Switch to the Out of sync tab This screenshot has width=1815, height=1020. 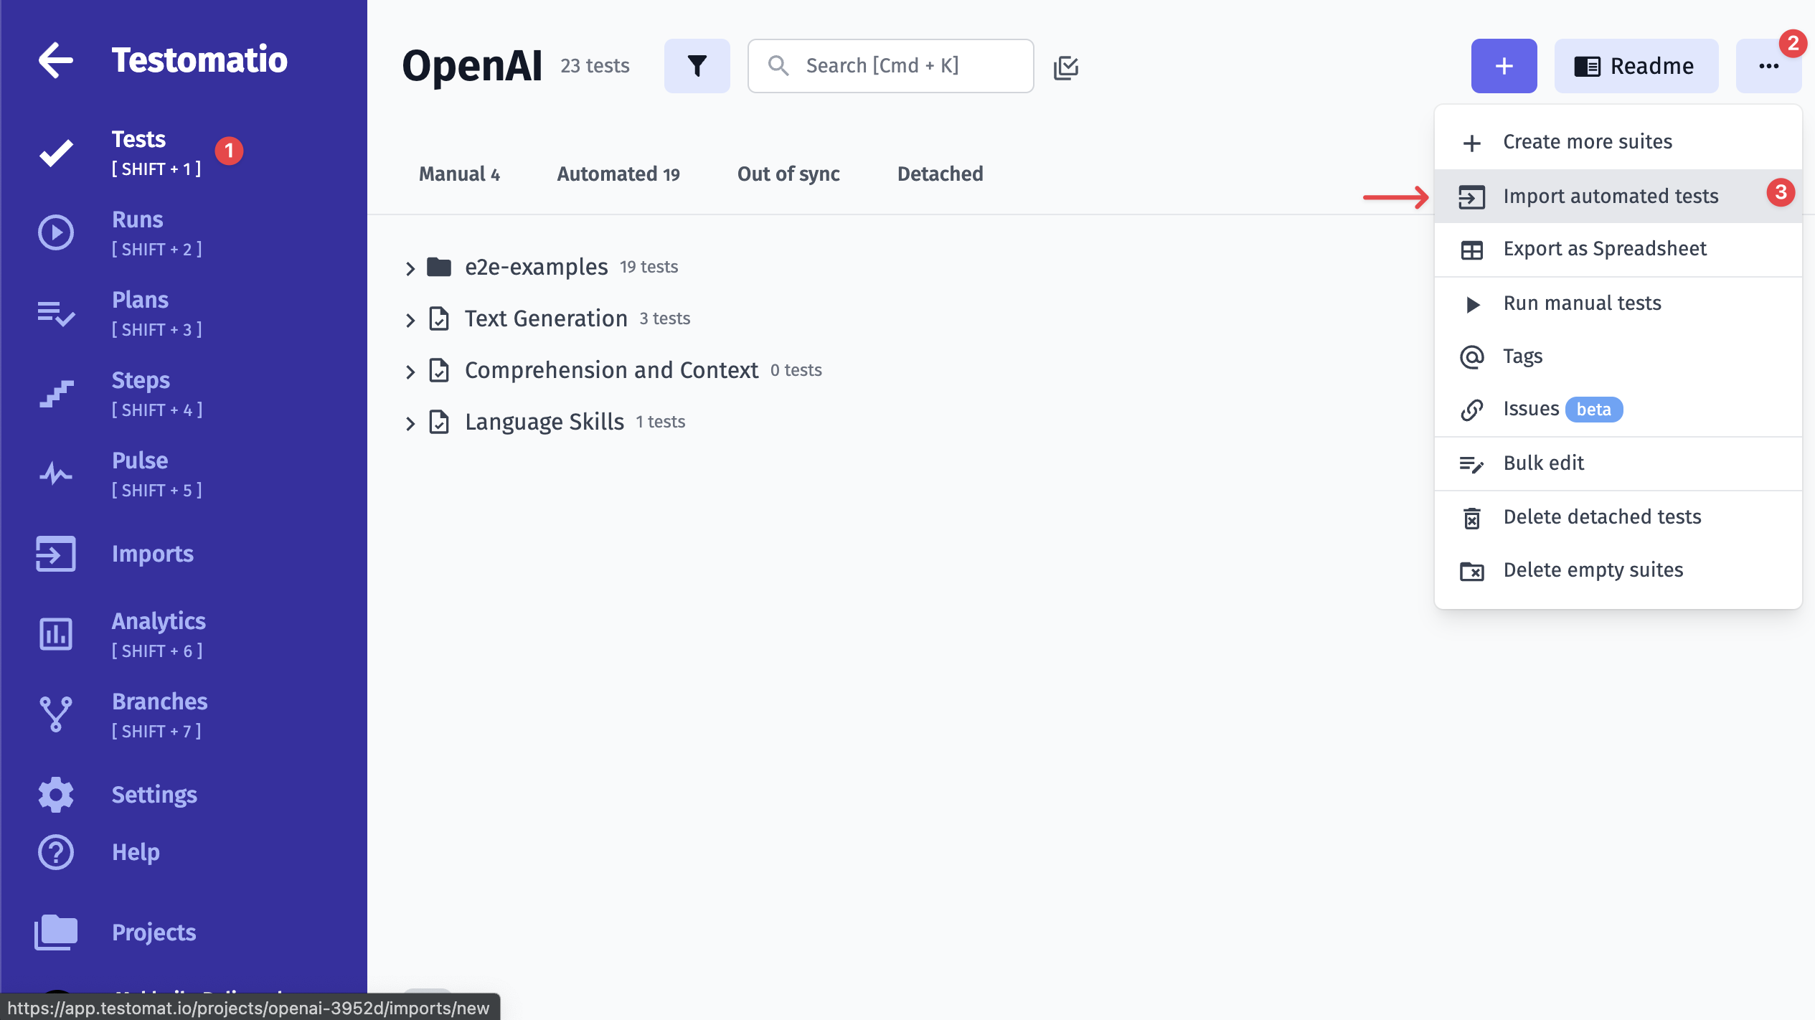click(788, 174)
